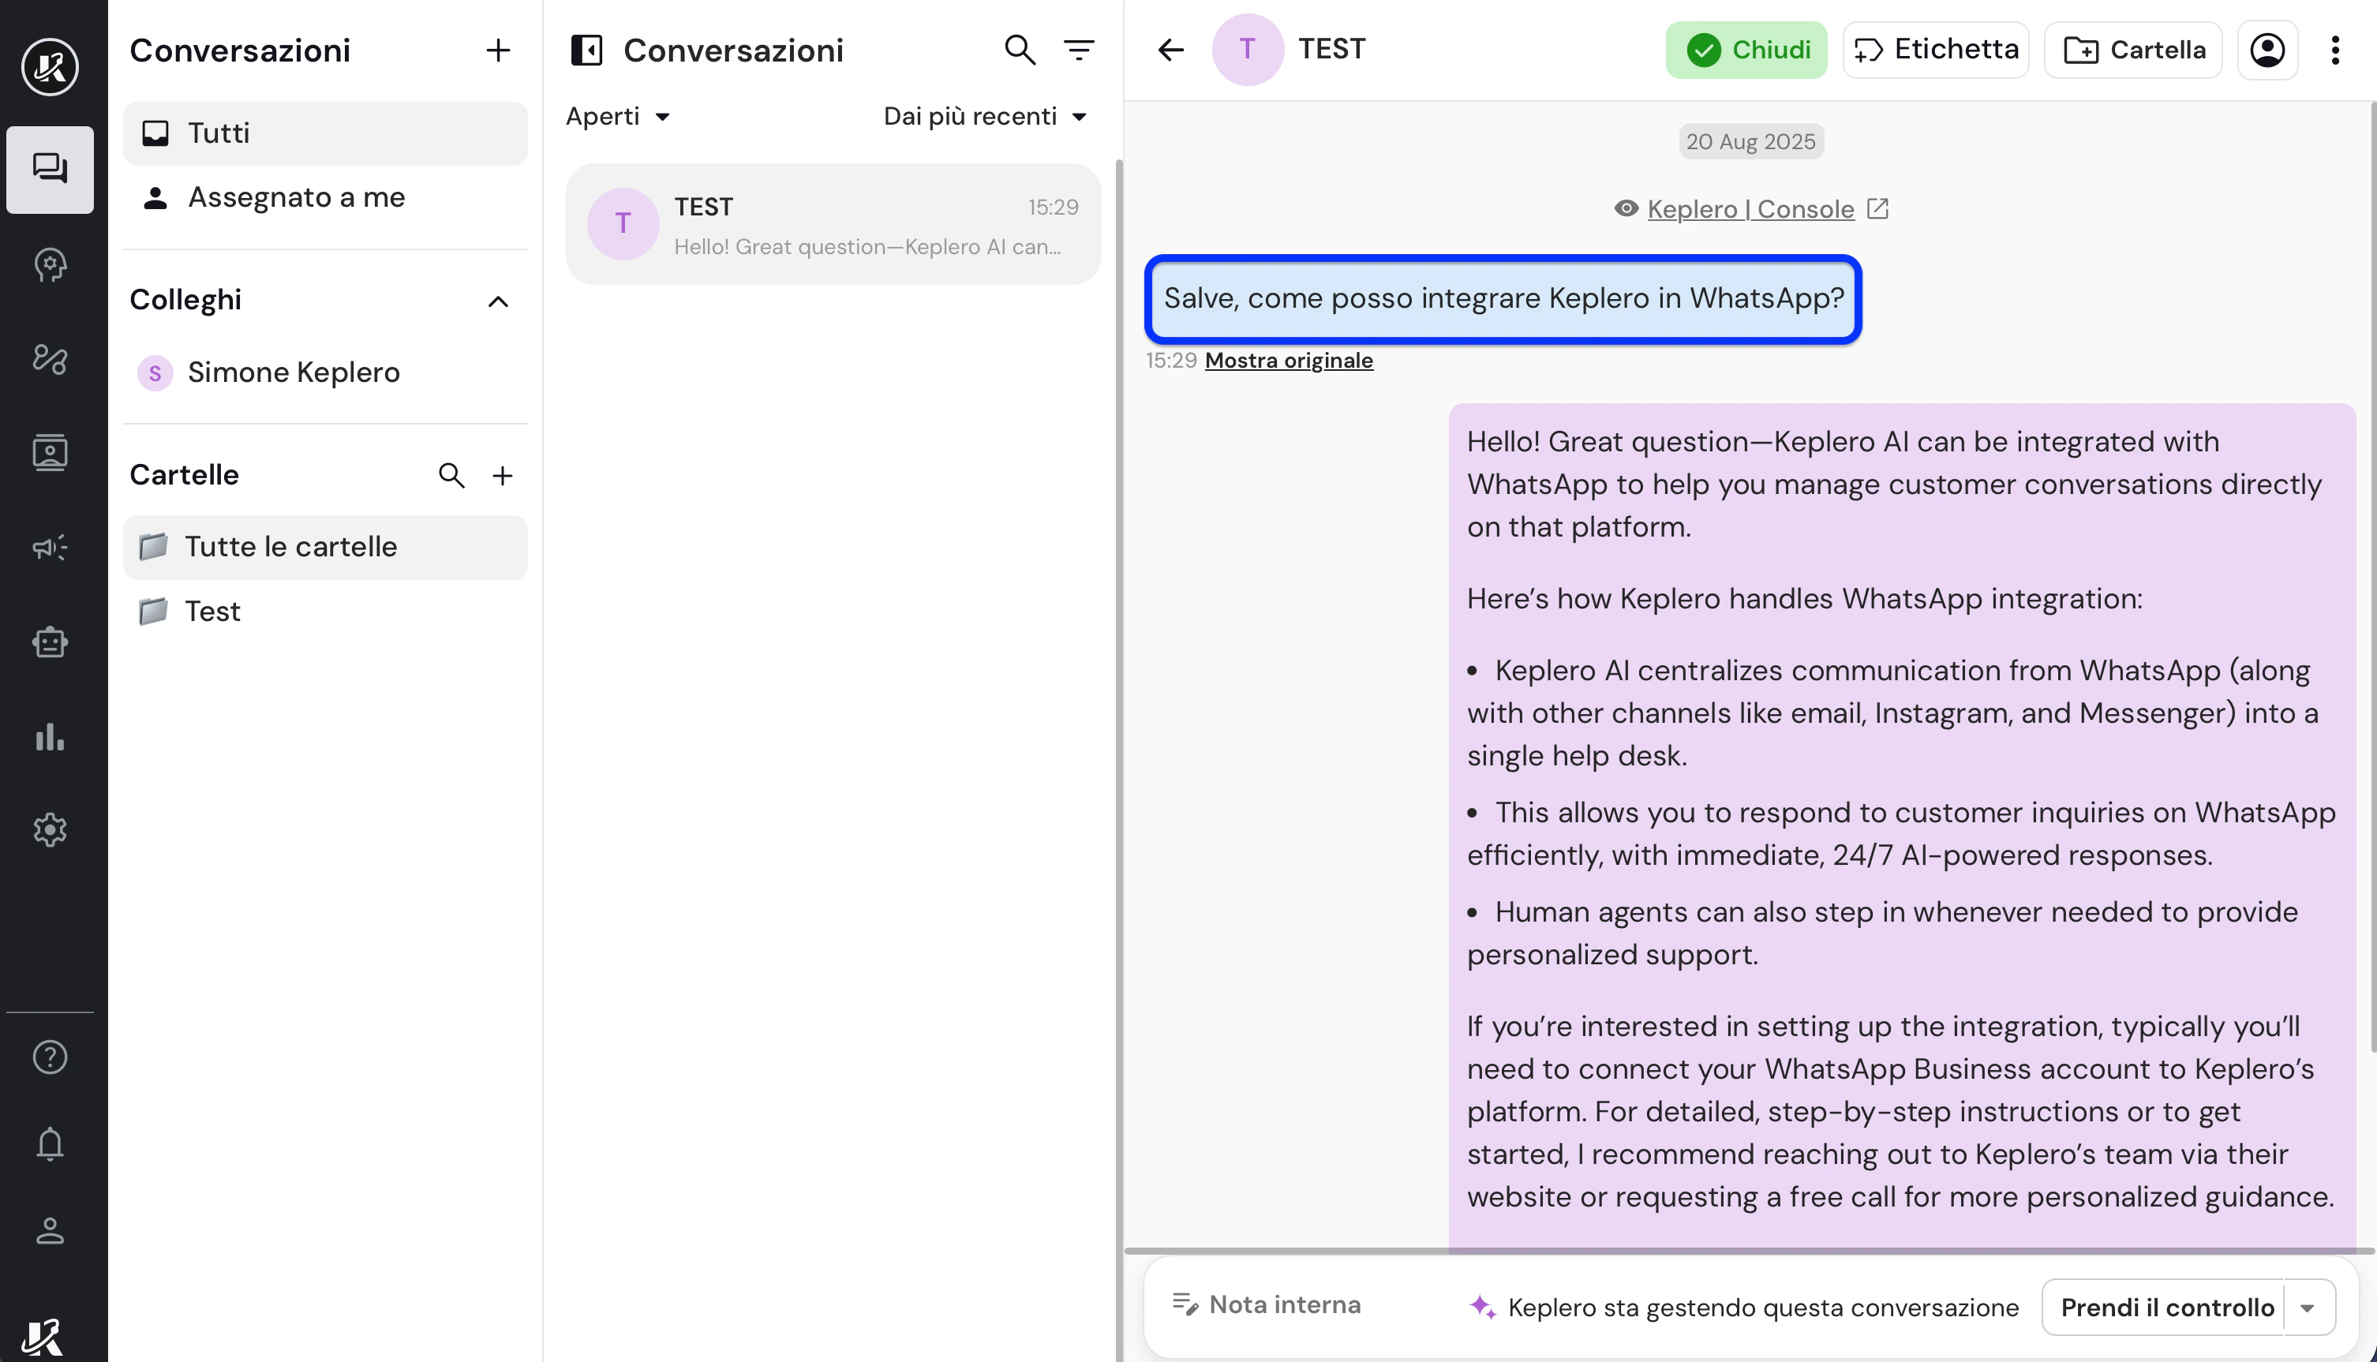The image size is (2377, 1362).
Task: Collapse the Colleghi section
Action: [x=499, y=301]
